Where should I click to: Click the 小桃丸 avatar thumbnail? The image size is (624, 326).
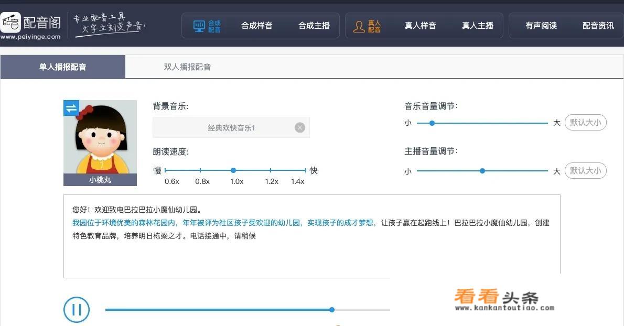tap(100, 137)
